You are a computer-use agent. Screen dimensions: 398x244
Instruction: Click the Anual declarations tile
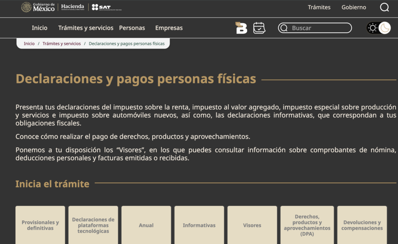click(146, 225)
